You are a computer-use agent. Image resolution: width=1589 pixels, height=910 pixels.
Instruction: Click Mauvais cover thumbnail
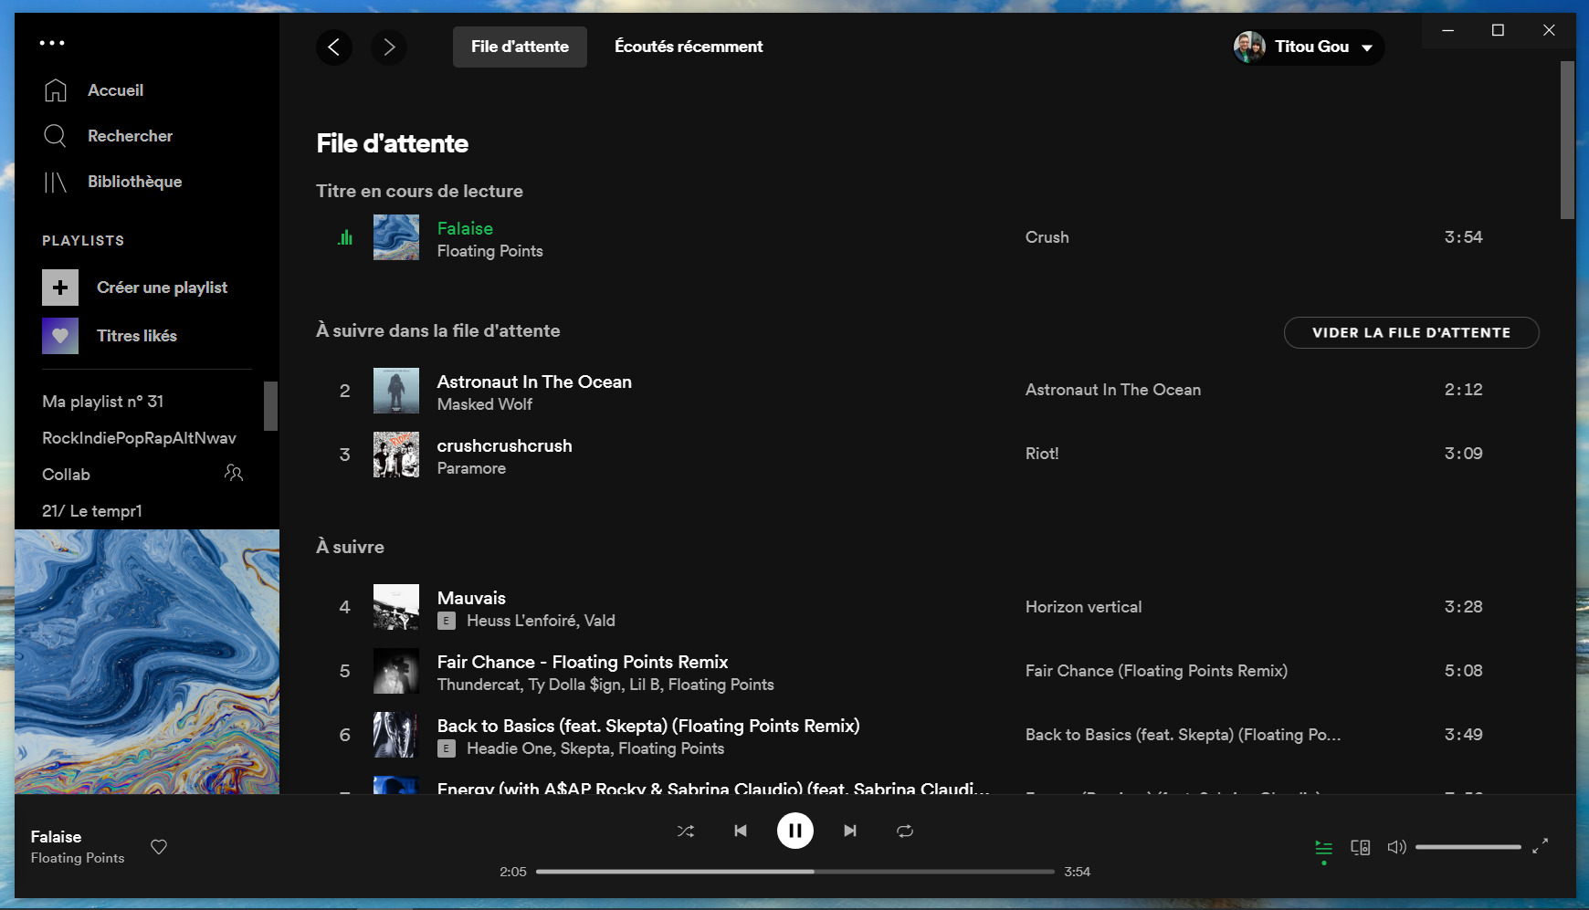click(396, 607)
